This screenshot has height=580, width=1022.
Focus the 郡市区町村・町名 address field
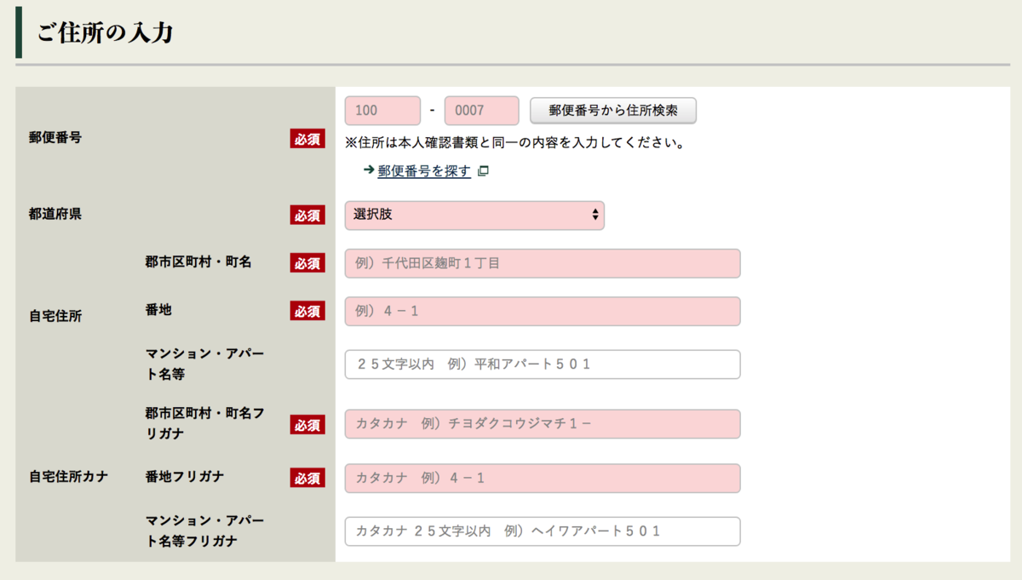point(543,263)
